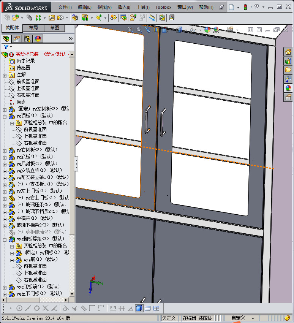Select the yg左上门板<1> tree item

(x=39, y=190)
